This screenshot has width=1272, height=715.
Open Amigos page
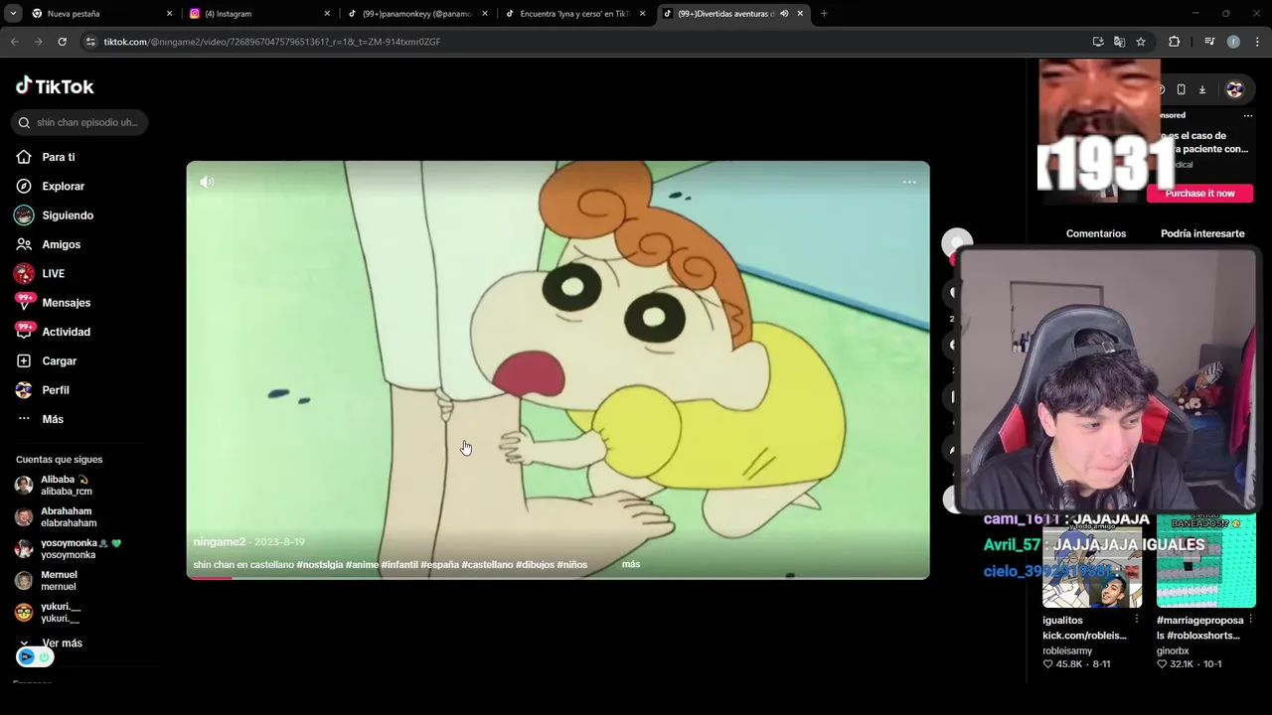49,244
